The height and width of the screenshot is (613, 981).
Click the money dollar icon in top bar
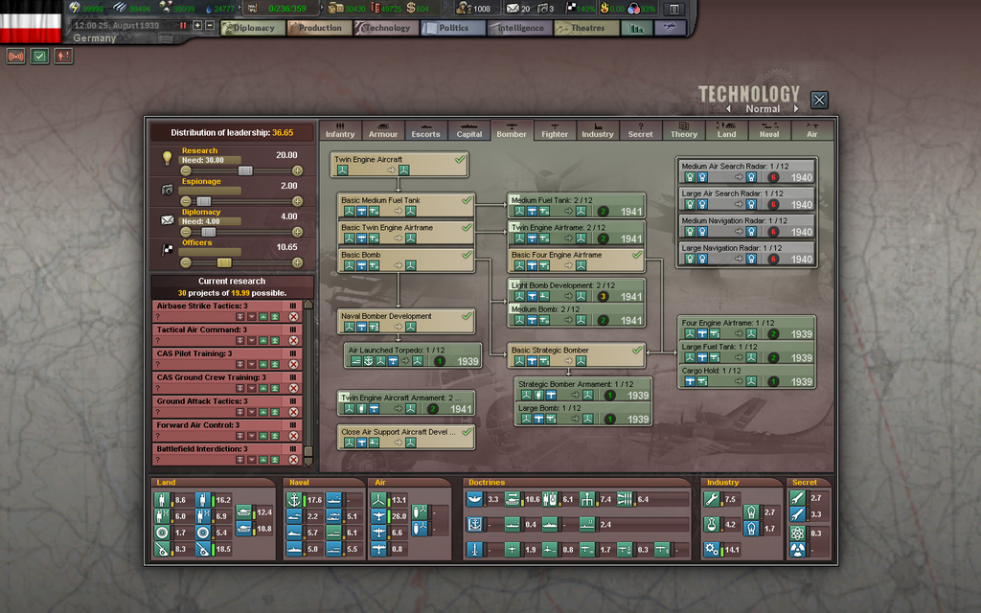(x=410, y=8)
